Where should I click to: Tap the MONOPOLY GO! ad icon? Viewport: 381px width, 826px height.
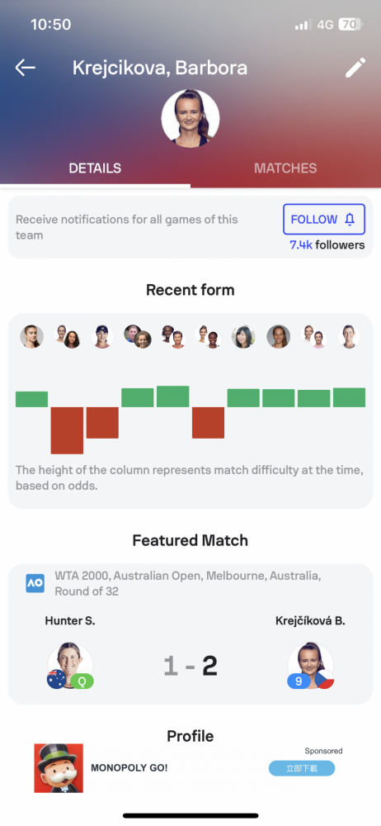tap(59, 768)
